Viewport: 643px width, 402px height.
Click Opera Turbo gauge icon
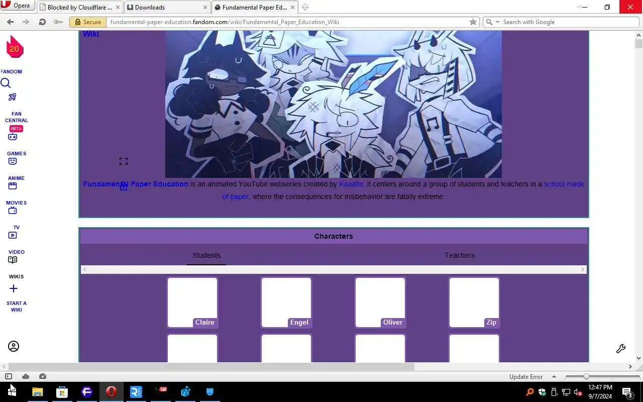tap(43, 376)
